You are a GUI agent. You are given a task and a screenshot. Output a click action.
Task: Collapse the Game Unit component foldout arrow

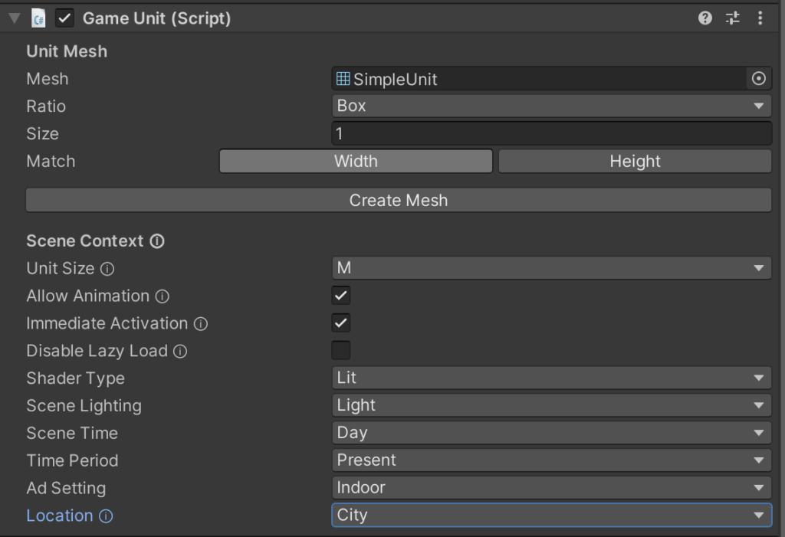point(15,18)
